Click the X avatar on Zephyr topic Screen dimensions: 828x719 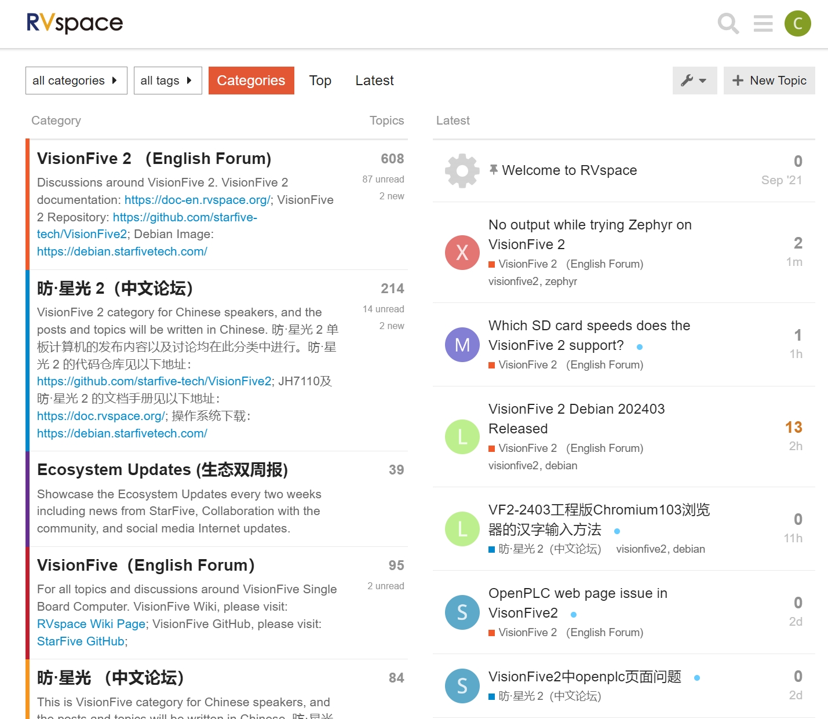(x=462, y=253)
